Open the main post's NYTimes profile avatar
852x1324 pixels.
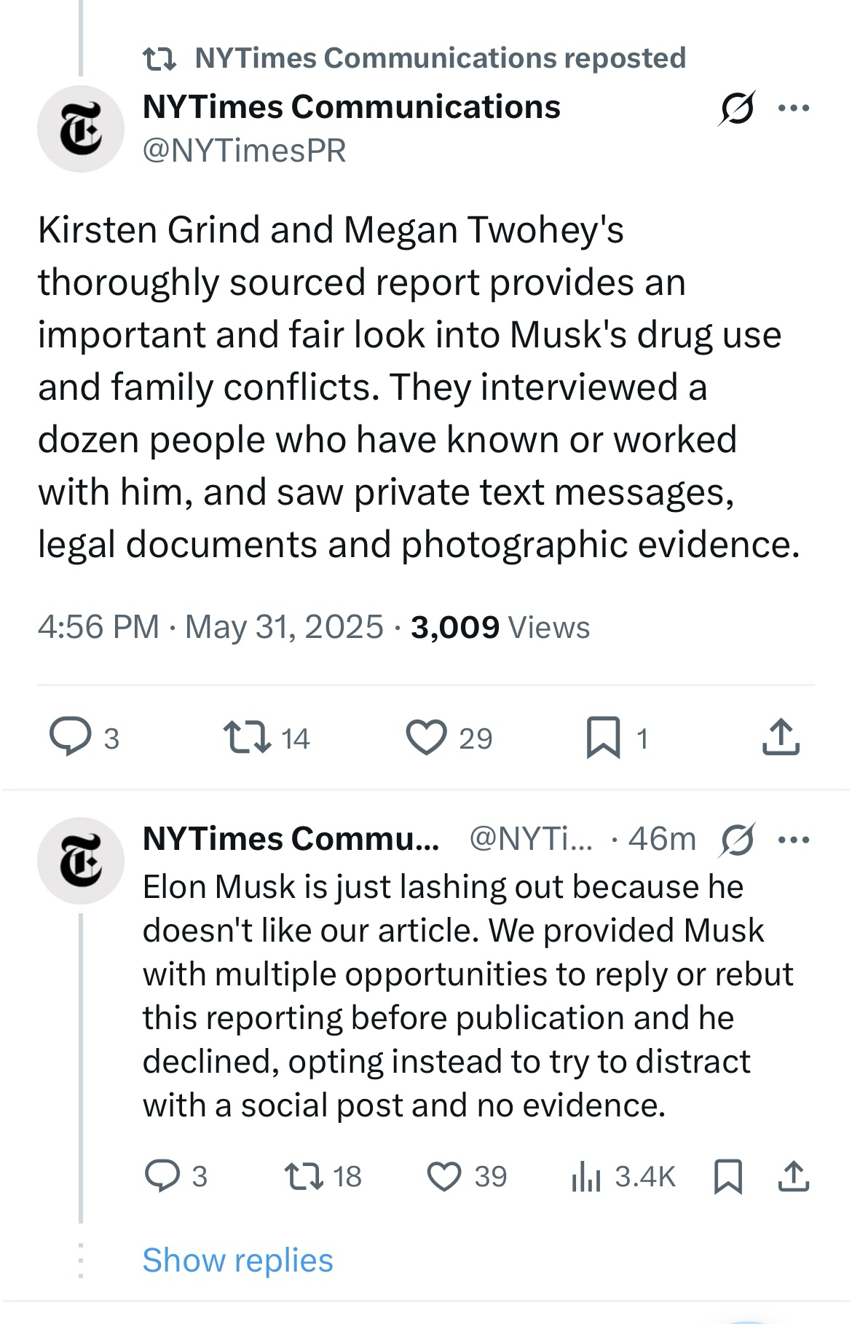[81, 129]
